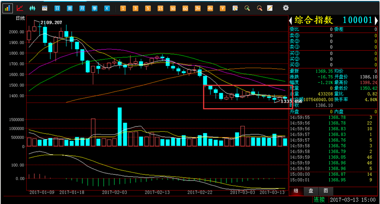
Task: Select weekly period 周 button
Action: pyautogui.click(x=70, y=8)
